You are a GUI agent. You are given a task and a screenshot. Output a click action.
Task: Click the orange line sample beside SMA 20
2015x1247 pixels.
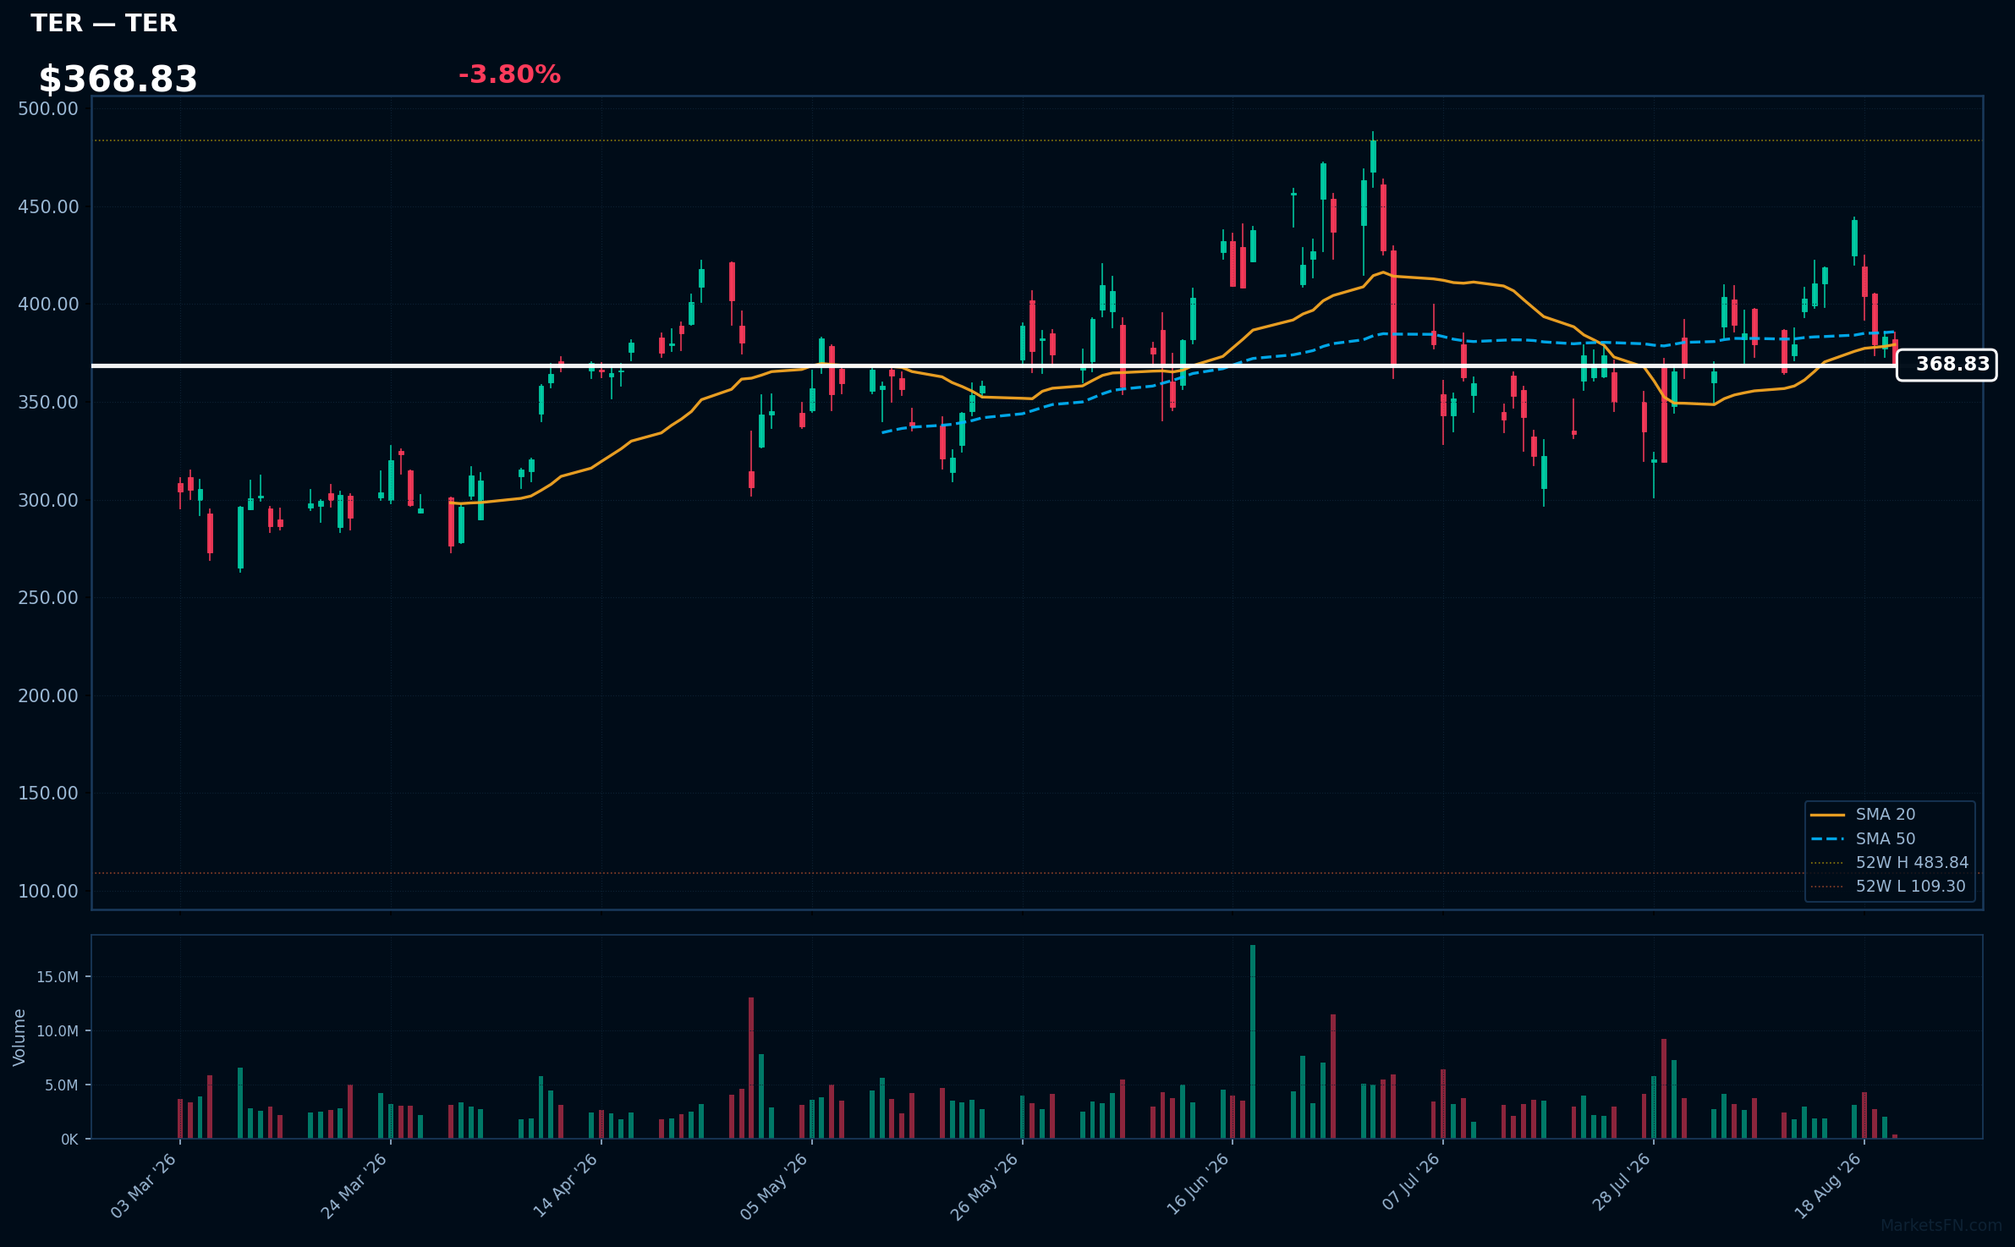[x=1828, y=815]
